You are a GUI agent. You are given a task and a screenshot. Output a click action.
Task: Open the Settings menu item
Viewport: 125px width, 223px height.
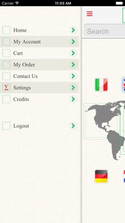(40, 87)
